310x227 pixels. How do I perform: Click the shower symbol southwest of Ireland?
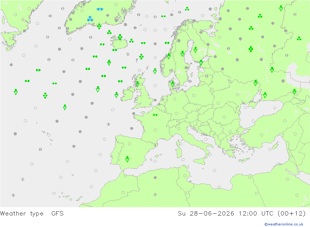click(x=117, y=95)
